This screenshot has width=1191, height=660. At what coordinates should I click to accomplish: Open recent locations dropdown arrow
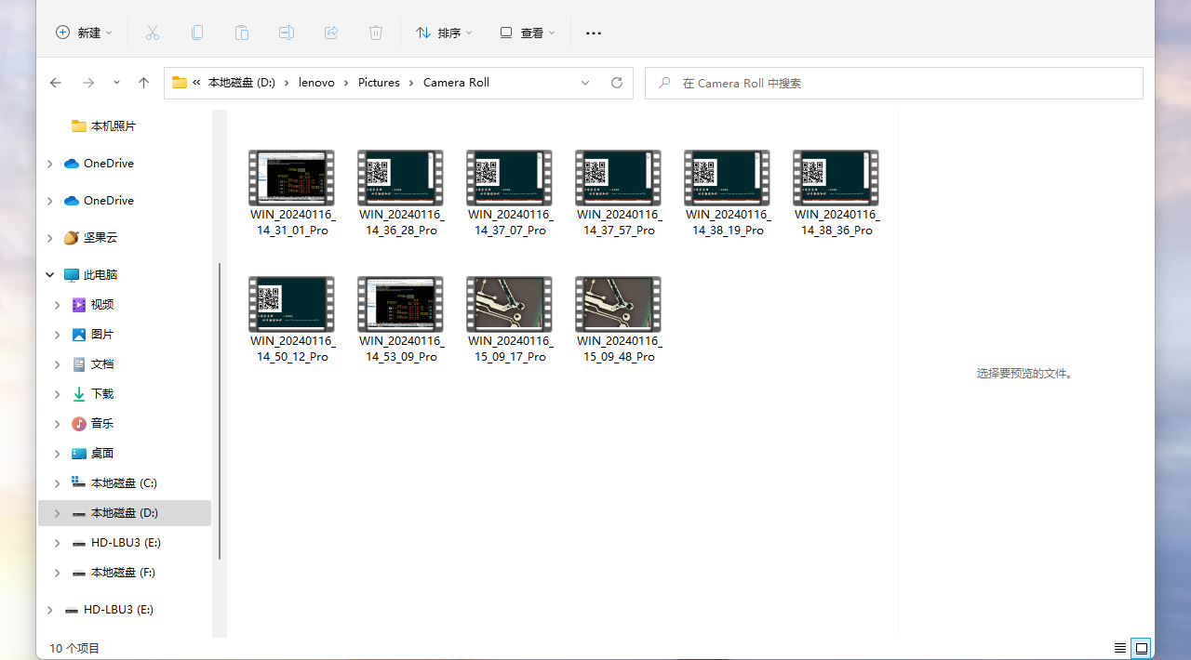click(116, 83)
